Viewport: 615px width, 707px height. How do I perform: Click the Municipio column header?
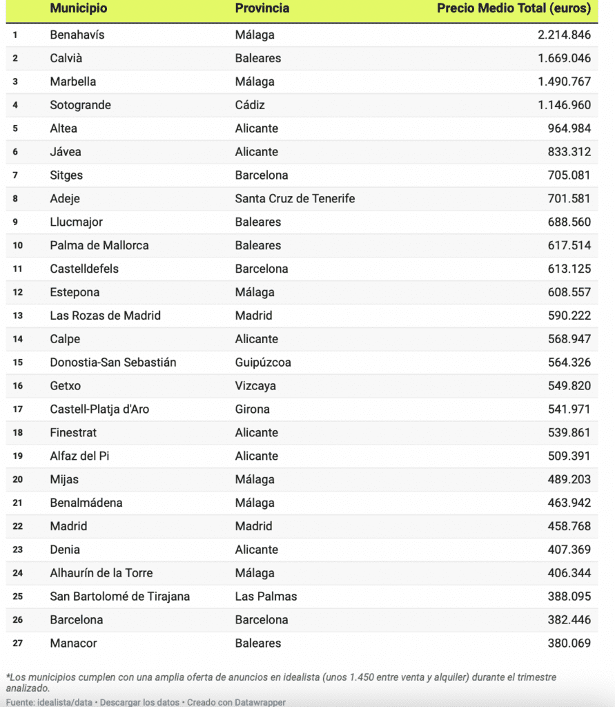tap(79, 9)
